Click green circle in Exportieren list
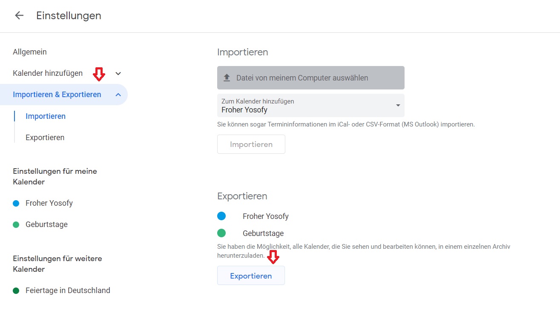The width and height of the screenshot is (560, 325). [221, 233]
